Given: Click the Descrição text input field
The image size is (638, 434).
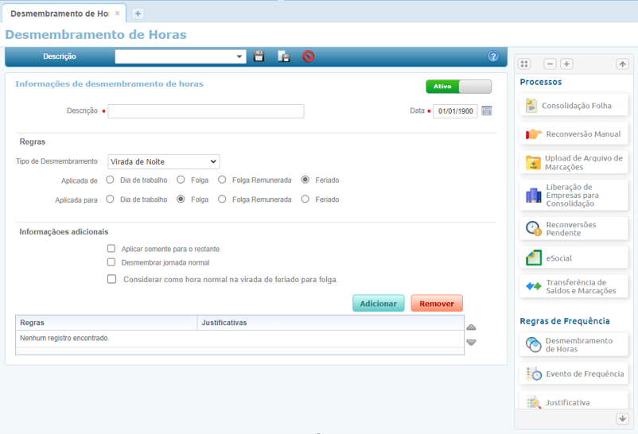Looking at the screenshot, I should [206, 111].
